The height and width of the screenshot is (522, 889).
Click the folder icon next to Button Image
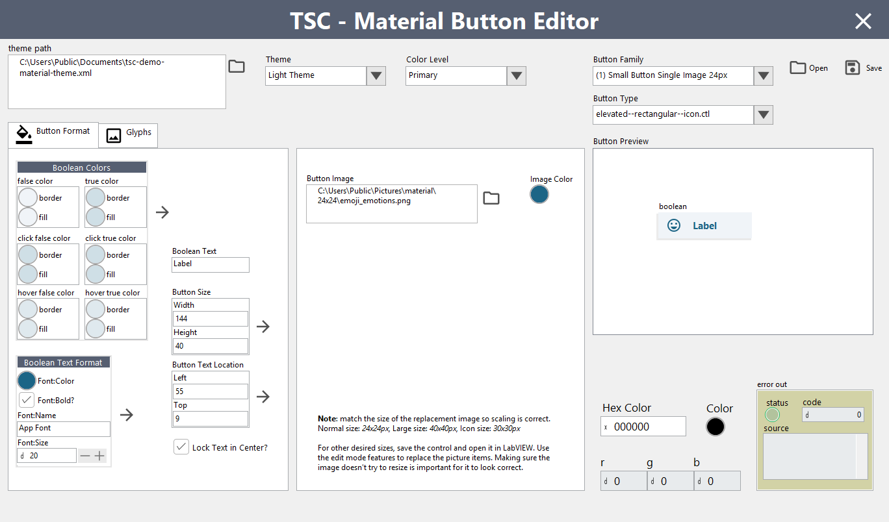click(x=491, y=198)
